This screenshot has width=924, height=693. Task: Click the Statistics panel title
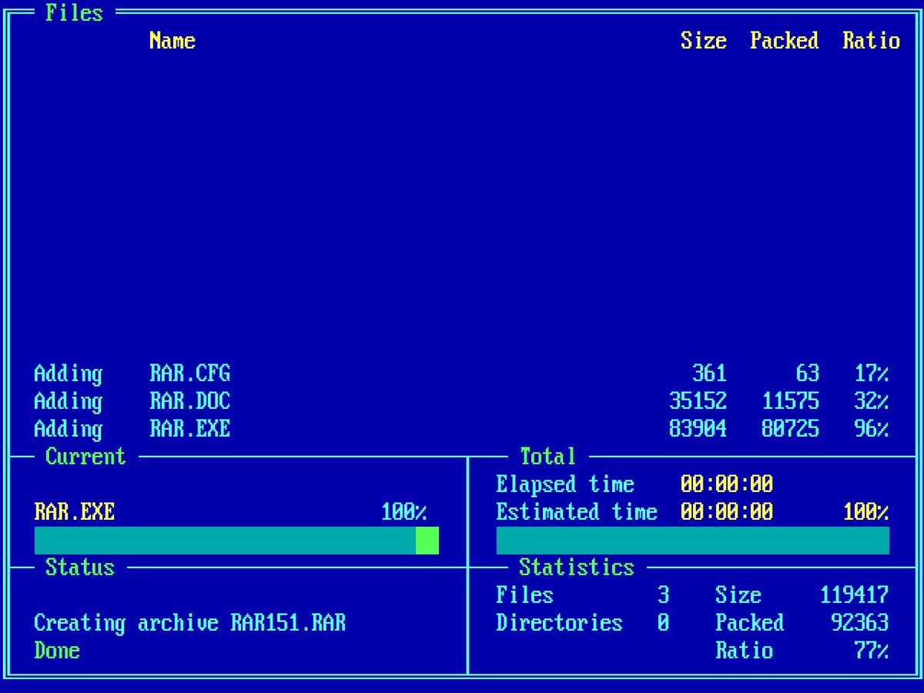click(577, 567)
